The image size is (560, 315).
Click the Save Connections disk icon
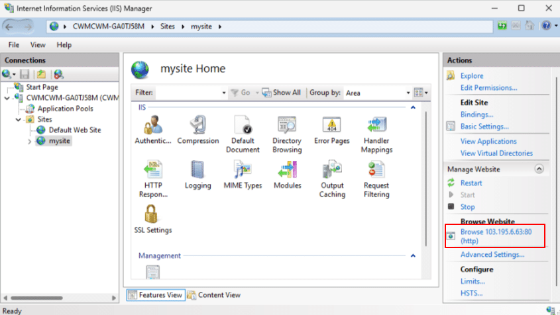coord(25,74)
